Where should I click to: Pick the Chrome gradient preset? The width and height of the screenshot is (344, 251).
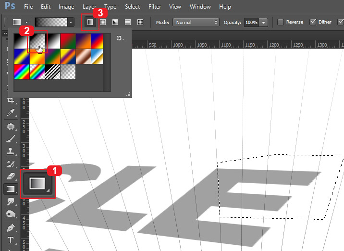pyautogui.click(x=97, y=56)
